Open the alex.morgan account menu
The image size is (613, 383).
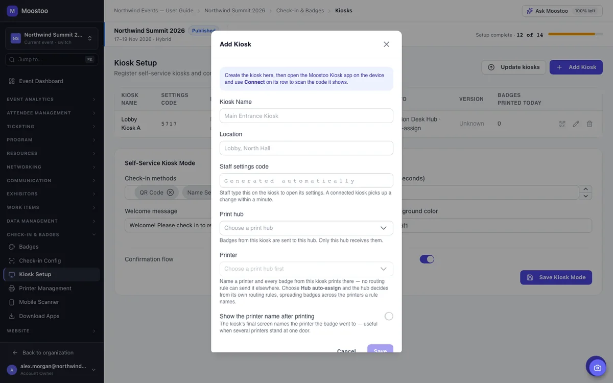tap(52, 370)
